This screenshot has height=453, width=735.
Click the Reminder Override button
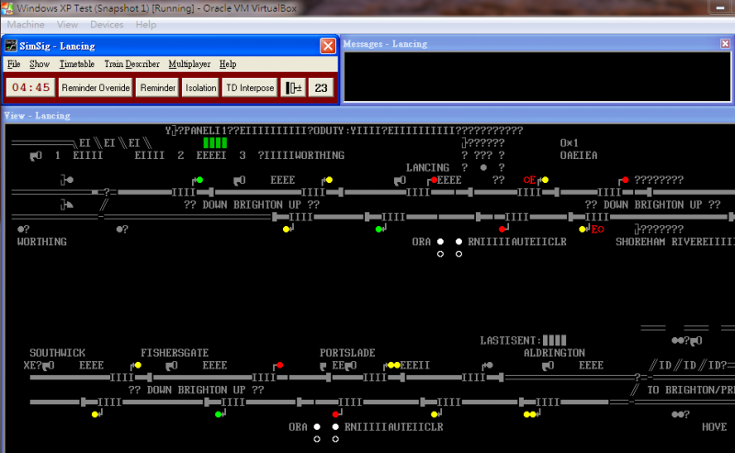click(x=96, y=87)
